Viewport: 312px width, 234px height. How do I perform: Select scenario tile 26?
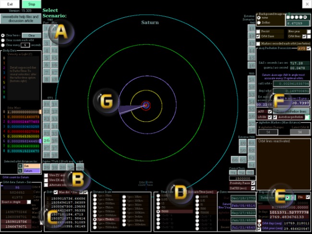(47, 140)
